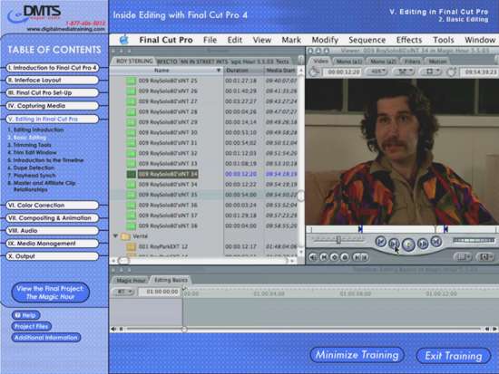
Task: Open the View menu
Action: pos(262,40)
